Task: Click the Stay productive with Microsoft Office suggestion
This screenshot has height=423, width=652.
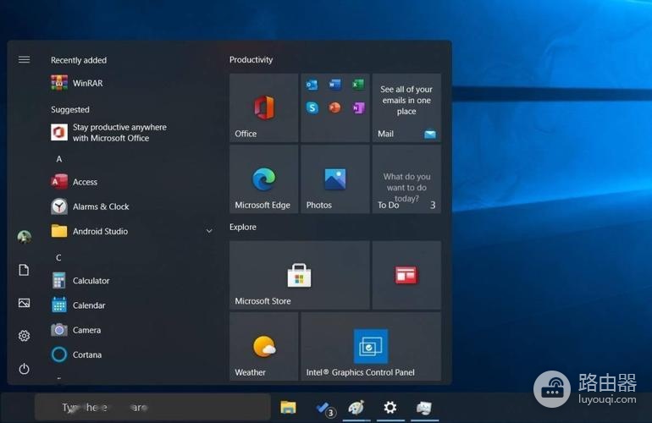Action: [x=131, y=133]
